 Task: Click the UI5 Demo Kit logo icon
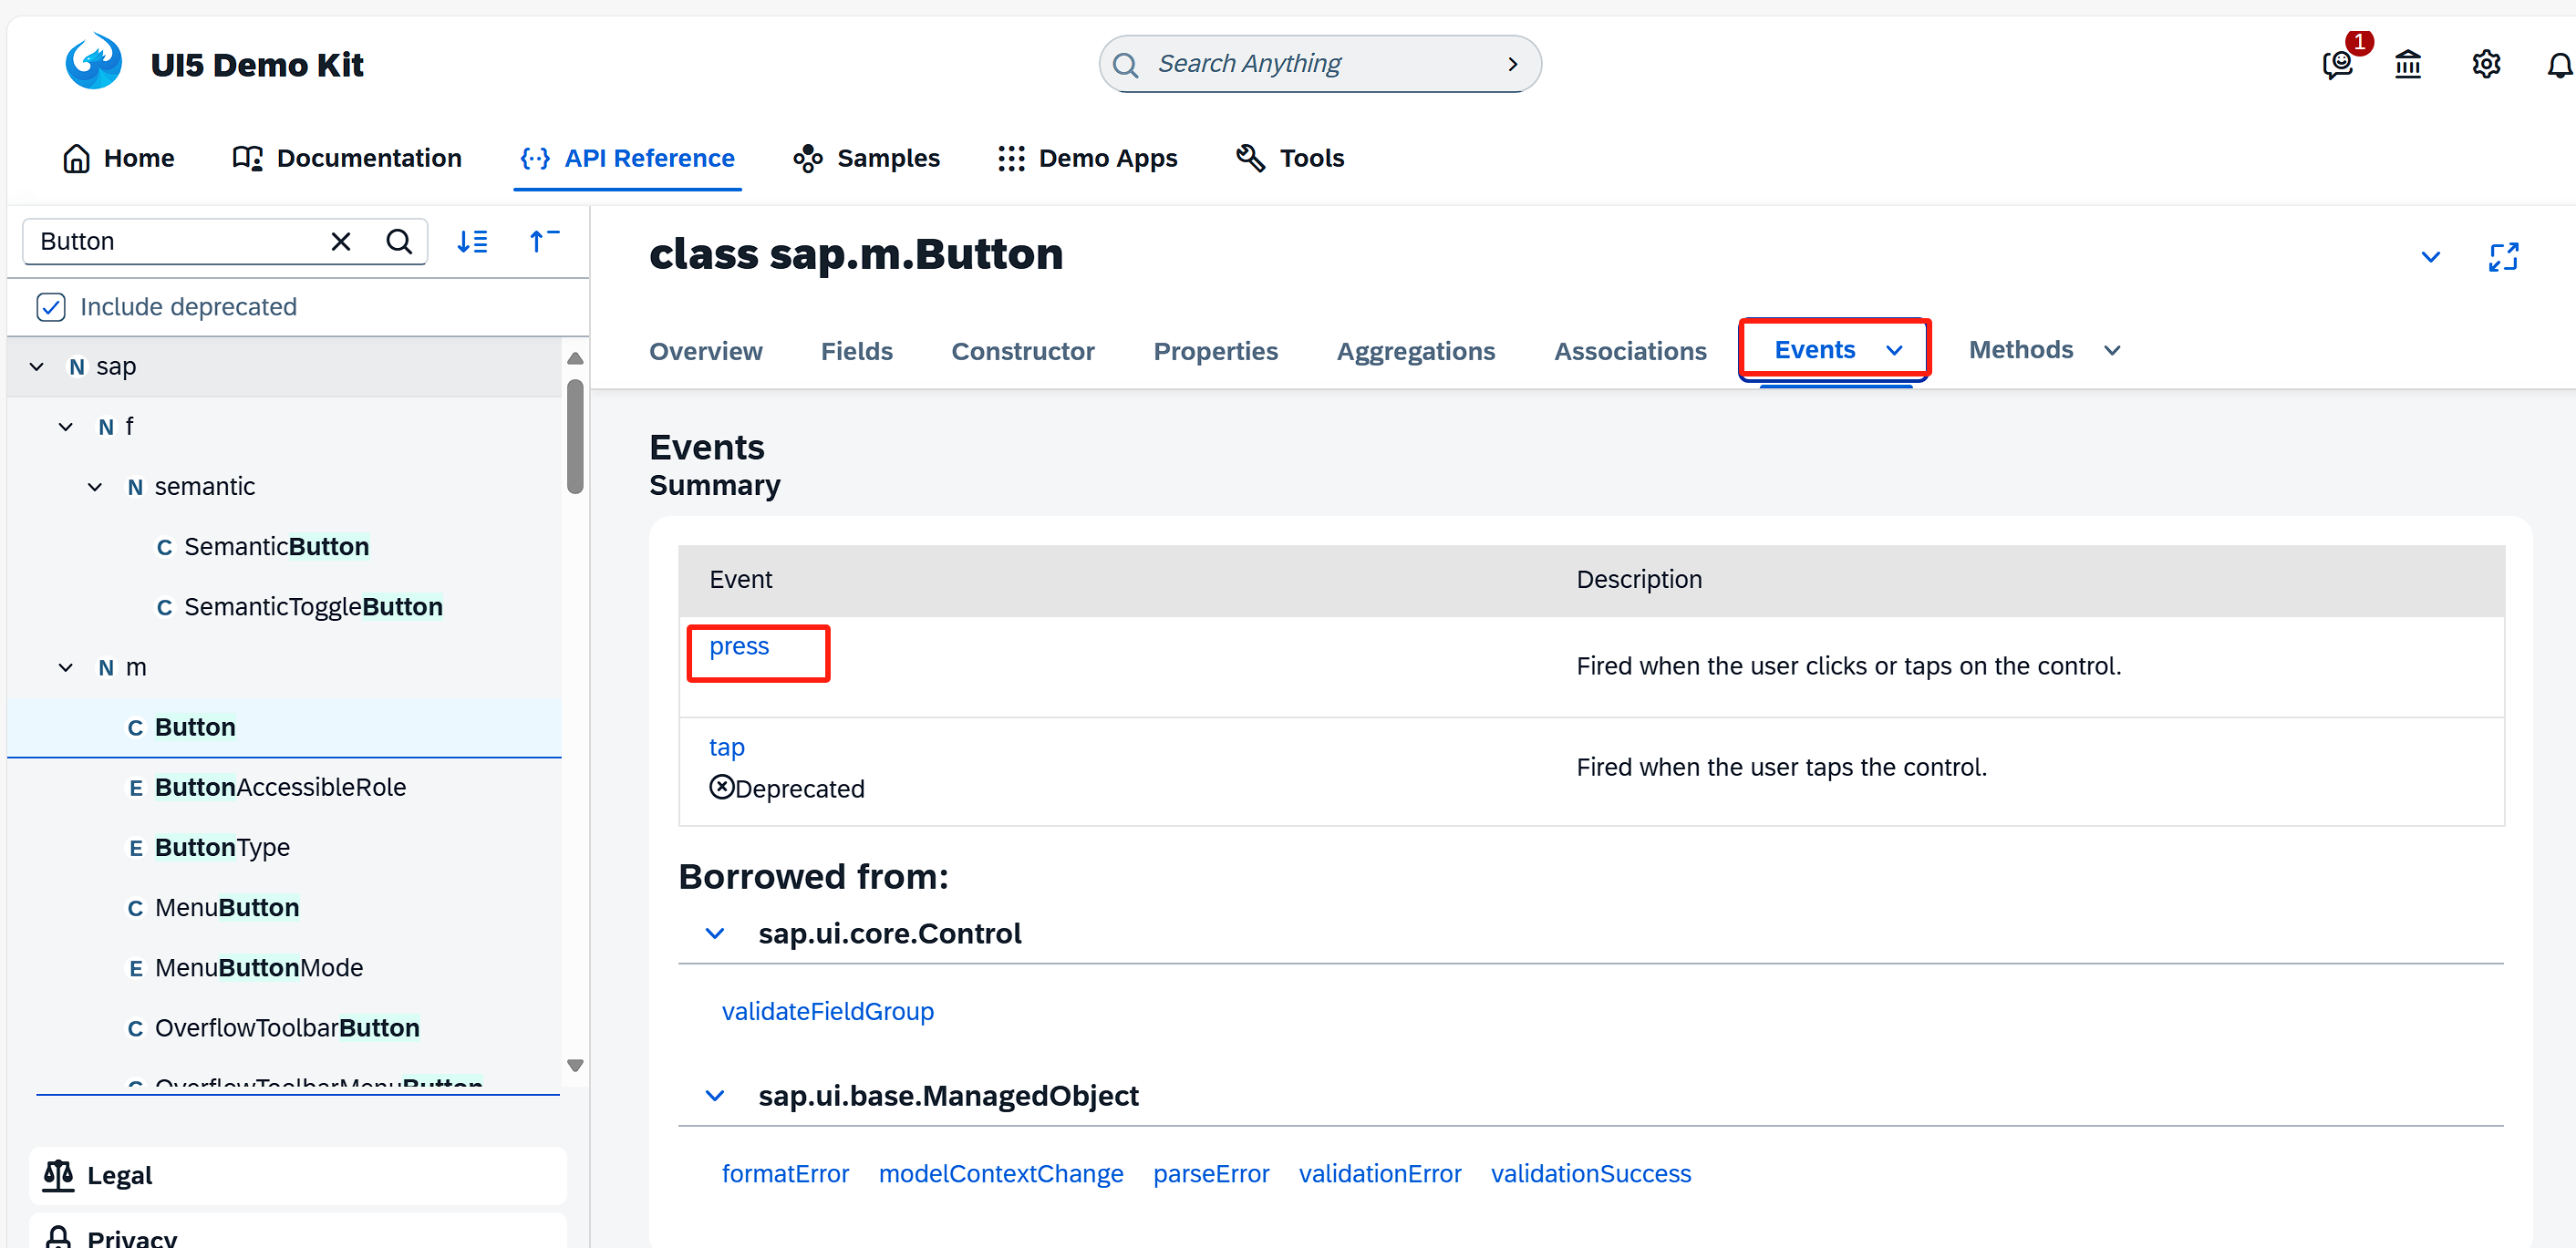[x=93, y=62]
